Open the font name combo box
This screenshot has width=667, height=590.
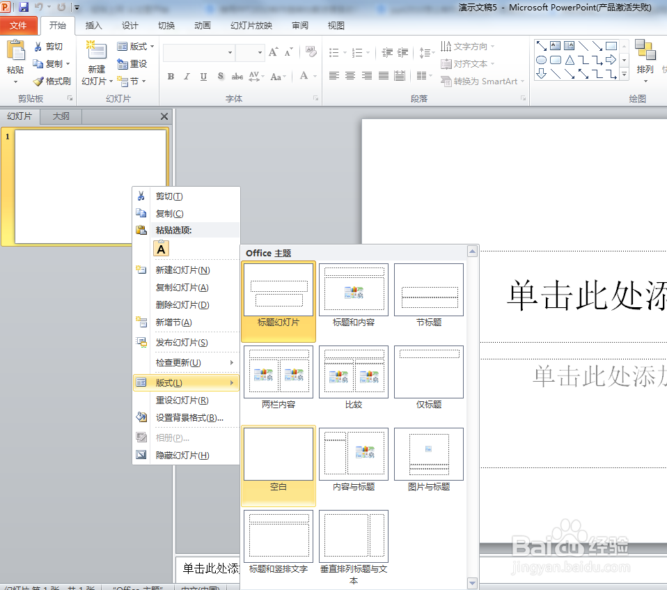(198, 52)
